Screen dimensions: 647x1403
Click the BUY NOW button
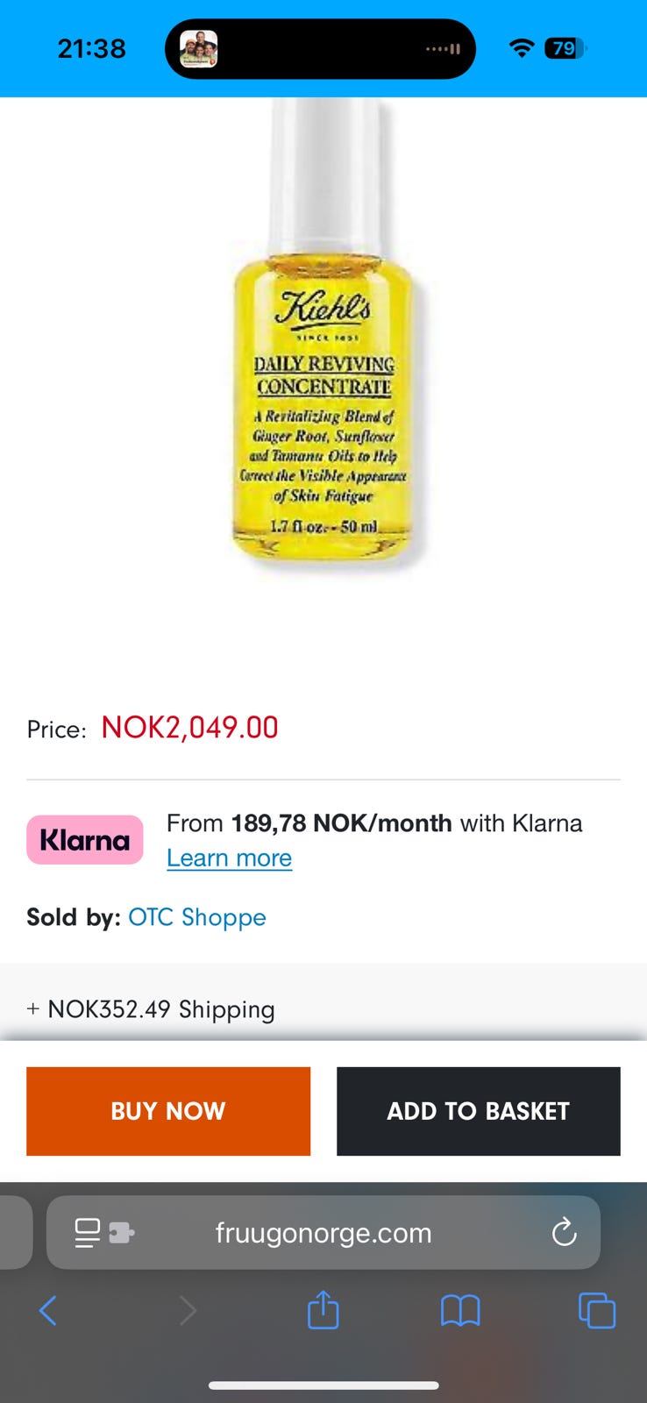[168, 1111]
